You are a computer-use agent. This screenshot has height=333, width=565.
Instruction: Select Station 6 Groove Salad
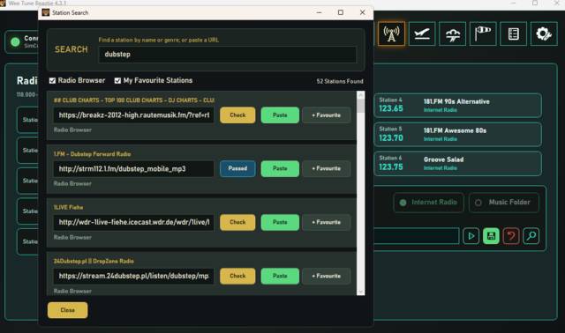coord(457,164)
